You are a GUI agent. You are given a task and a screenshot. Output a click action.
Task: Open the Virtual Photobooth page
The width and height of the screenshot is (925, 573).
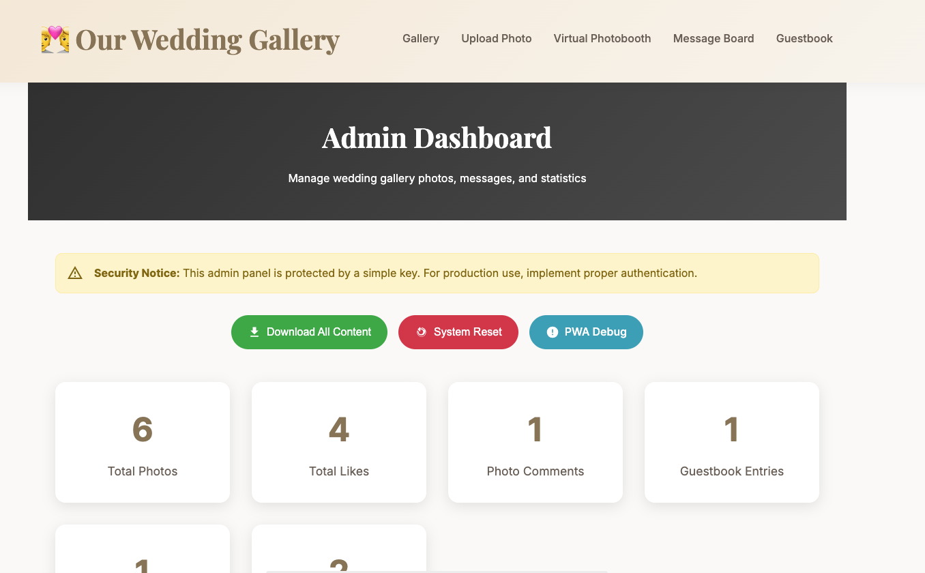click(x=602, y=38)
